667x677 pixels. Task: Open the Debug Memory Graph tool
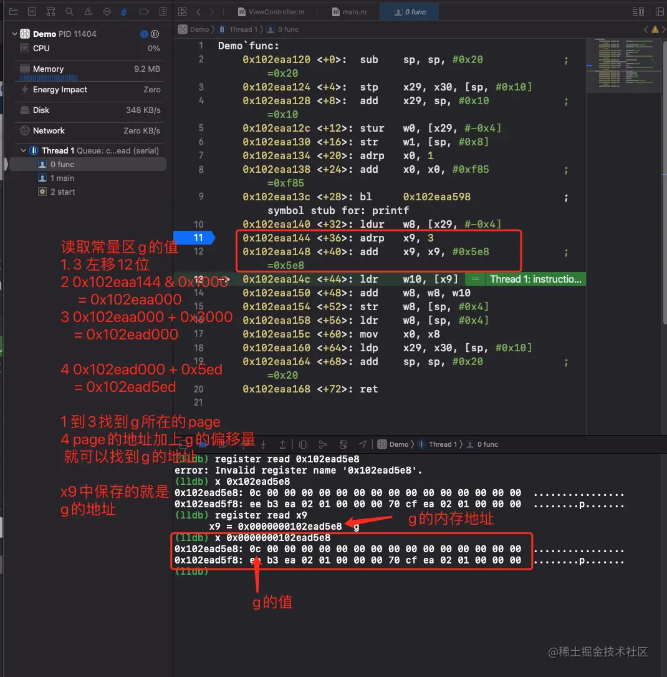click(323, 444)
